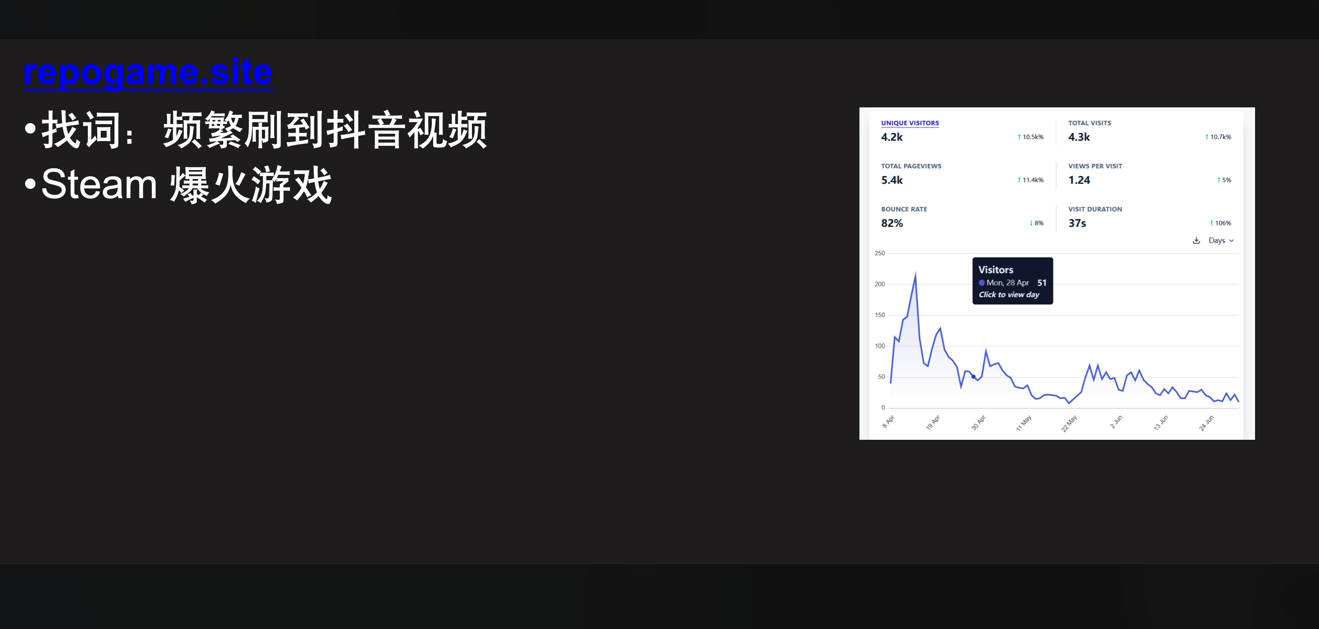Click the '37s' visit duration value

(1077, 223)
